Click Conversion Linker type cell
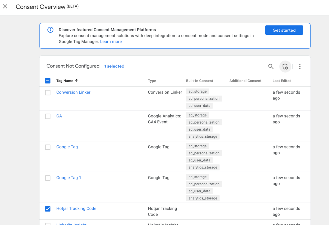Screen dimensions: 330x225 [x=165, y=92]
